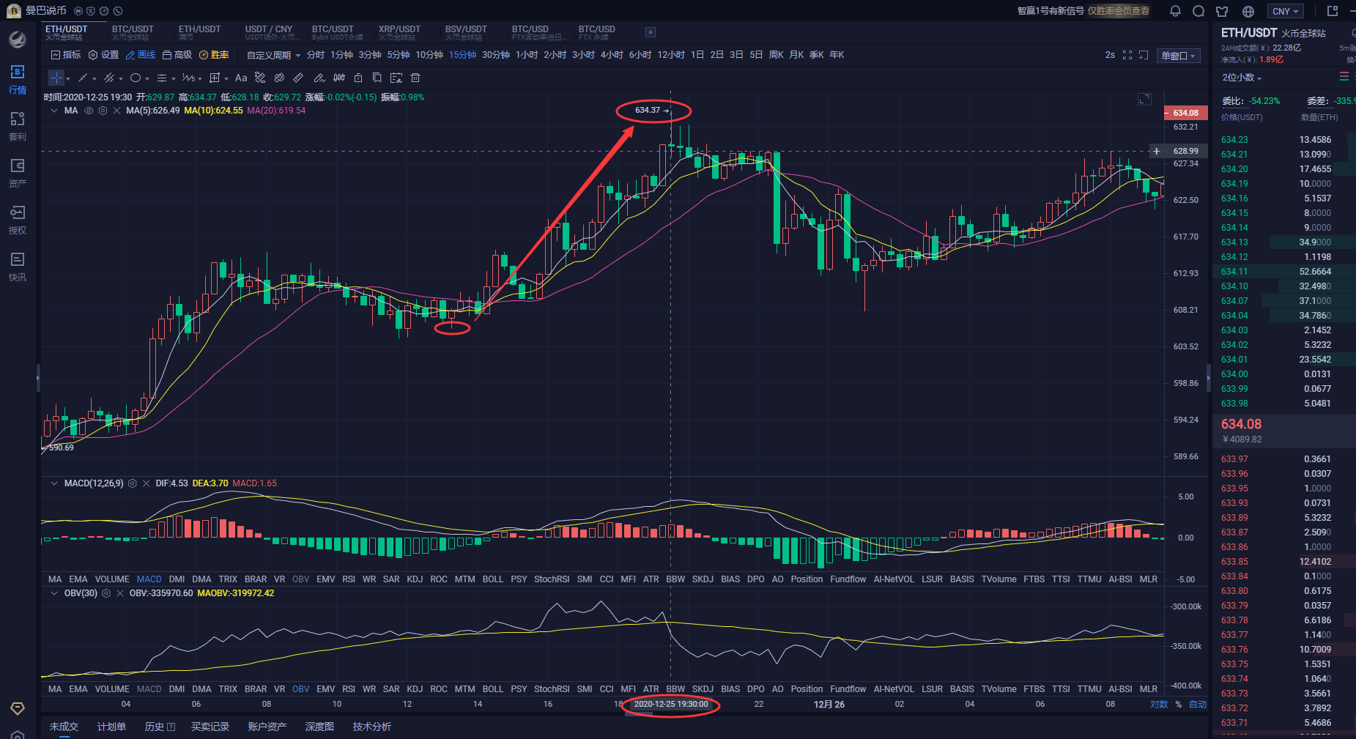Open the chat bubble icon in title bar
This screenshot has width=1356, height=739.
pos(1198,11)
